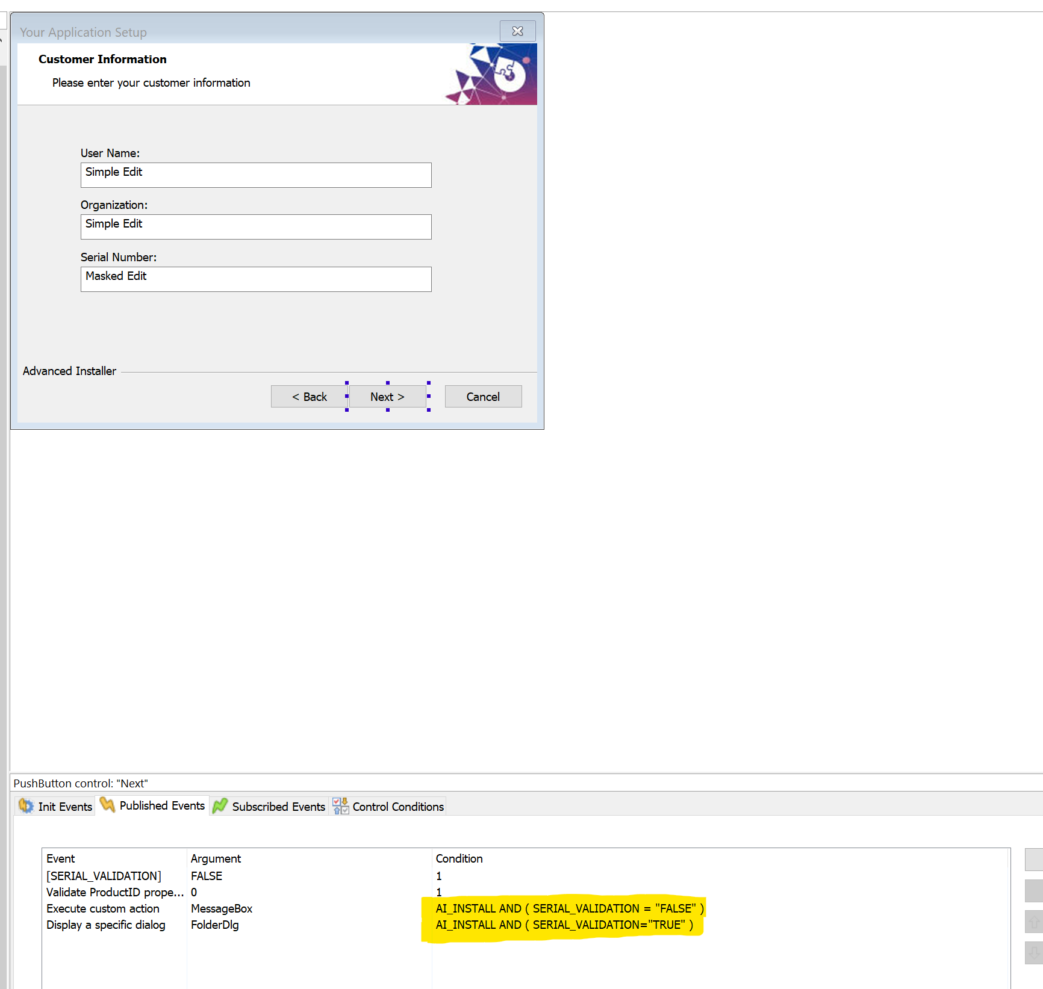Image resolution: width=1043 pixels, height=989 pixels.
Task: Close the Your Application Setup dialog
Action: pyautogui.click(x=517, y=31)
